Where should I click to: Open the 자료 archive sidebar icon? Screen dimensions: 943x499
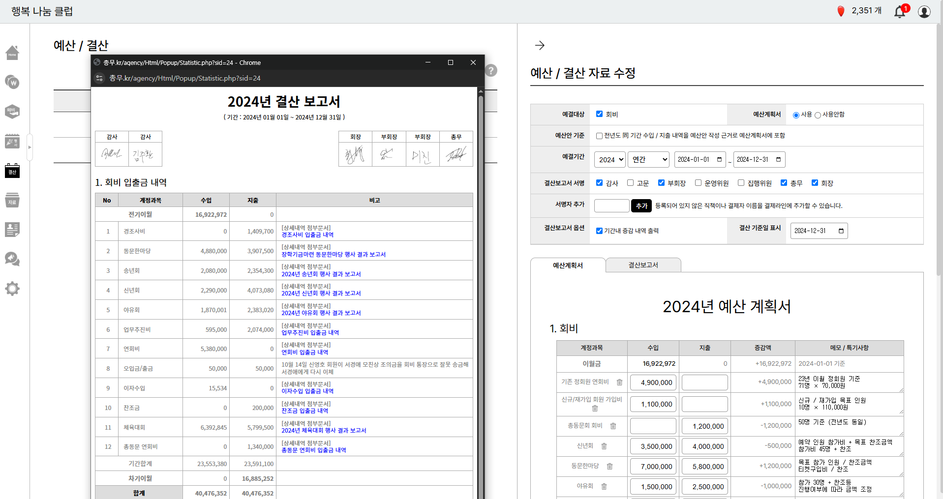tap(12, 200)
